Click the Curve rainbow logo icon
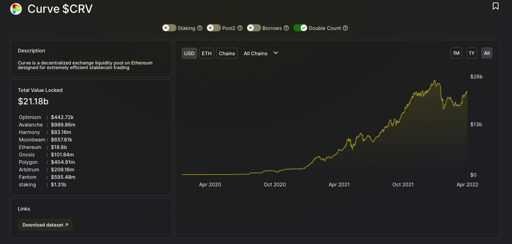The height and width of the screenshot is (244, 512). (16, 9)
